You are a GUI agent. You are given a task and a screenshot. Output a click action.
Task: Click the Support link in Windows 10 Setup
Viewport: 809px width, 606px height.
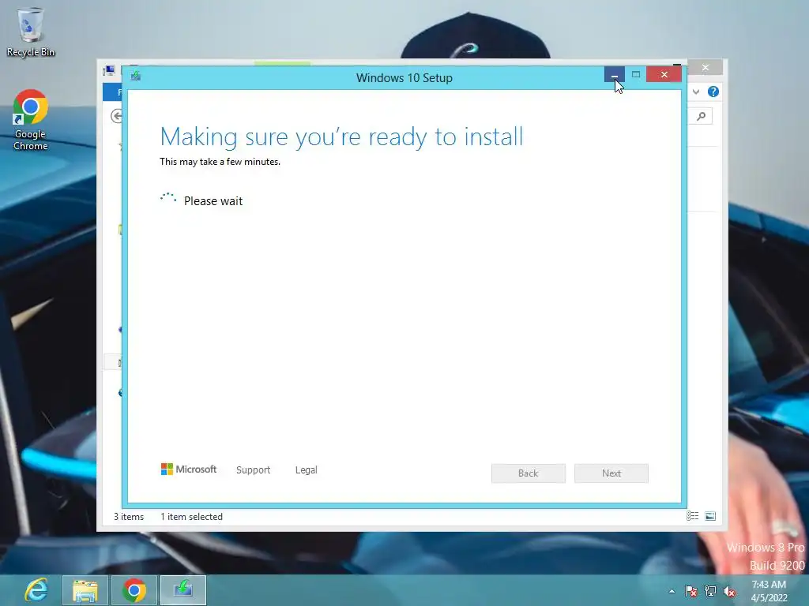[x=253, y=470]
